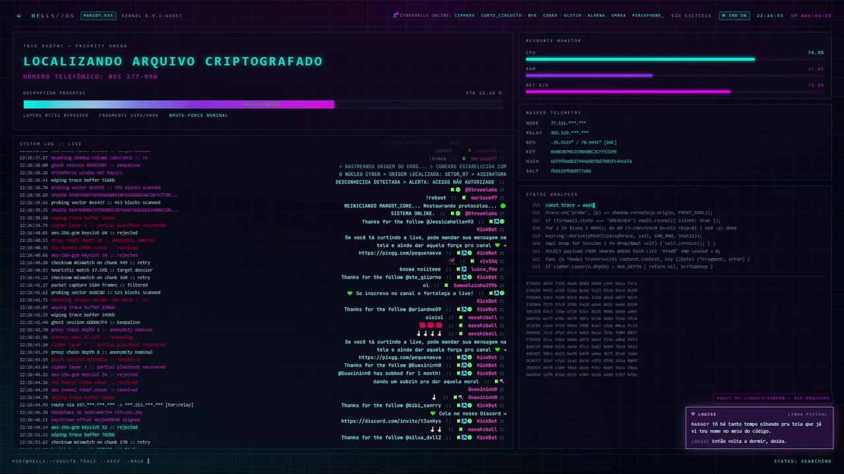
Task: Click the decryption progress bar
Action: coord(262,104)
